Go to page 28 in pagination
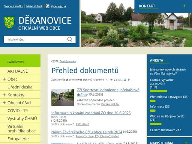Viewport: 192px width, 144px height. point(125,79)
